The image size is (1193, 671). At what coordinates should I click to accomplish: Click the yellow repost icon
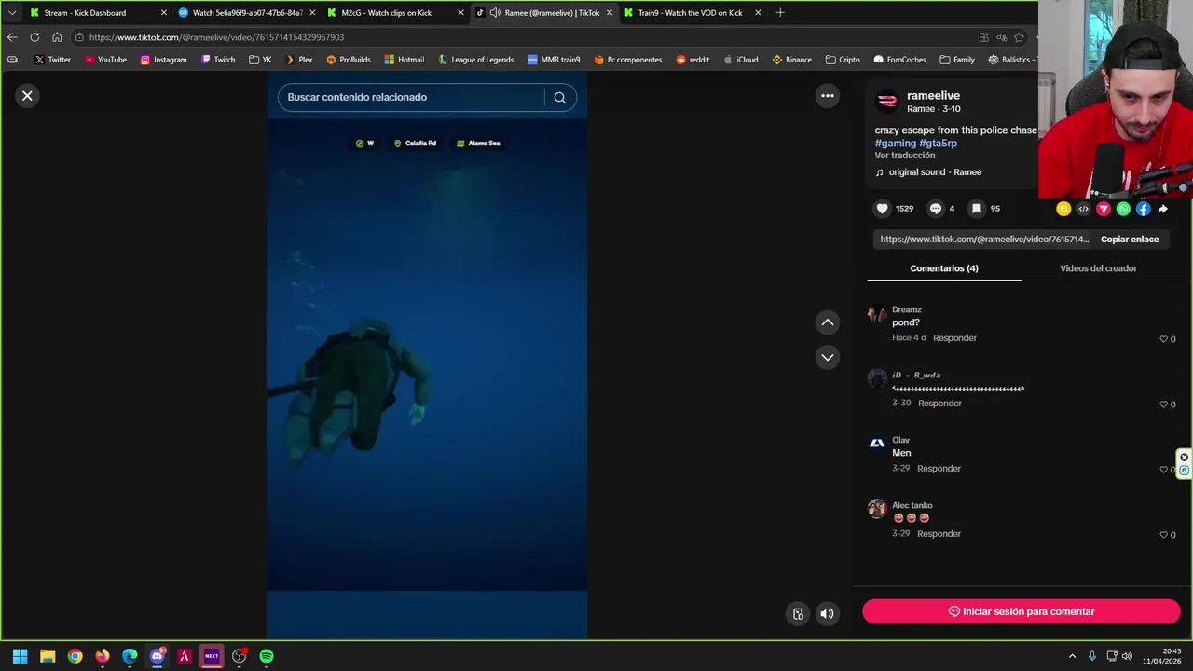(1063, 209)
